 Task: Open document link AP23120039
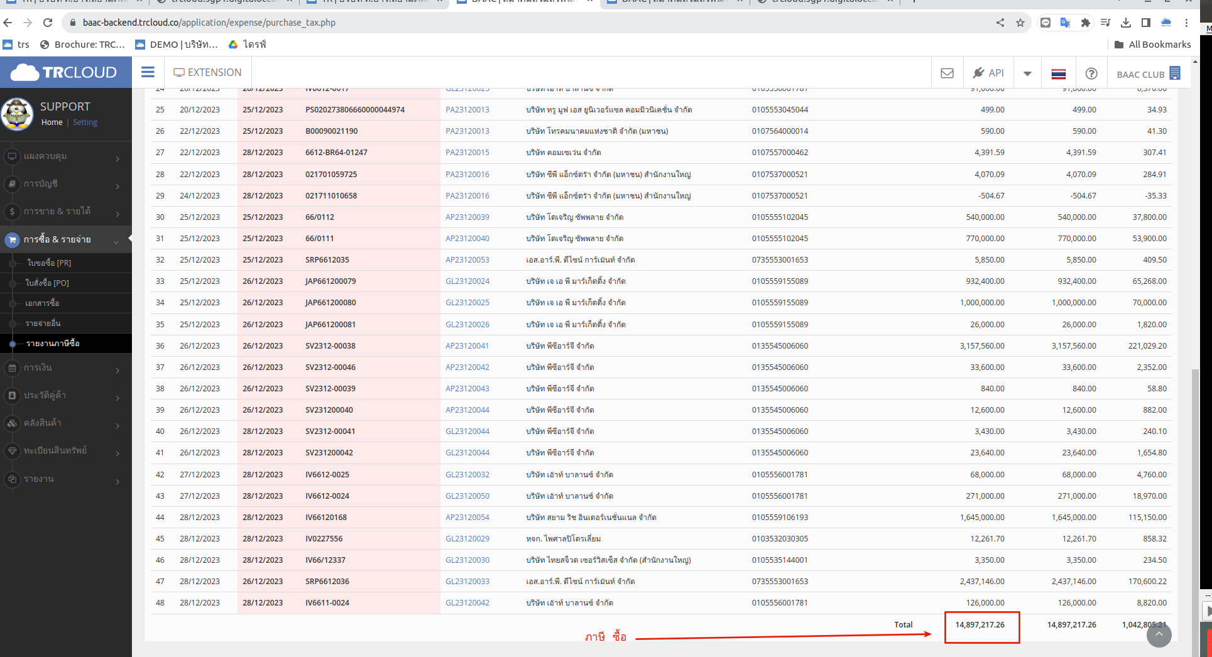pyautogui.click(x=467, y=217)
